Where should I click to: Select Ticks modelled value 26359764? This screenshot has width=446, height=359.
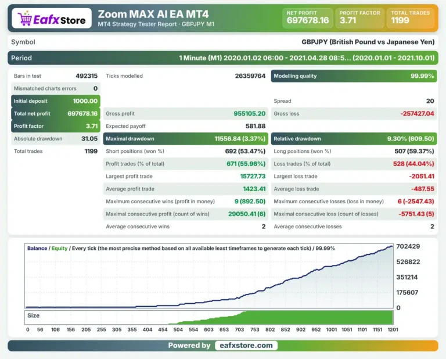click(250, 76)
